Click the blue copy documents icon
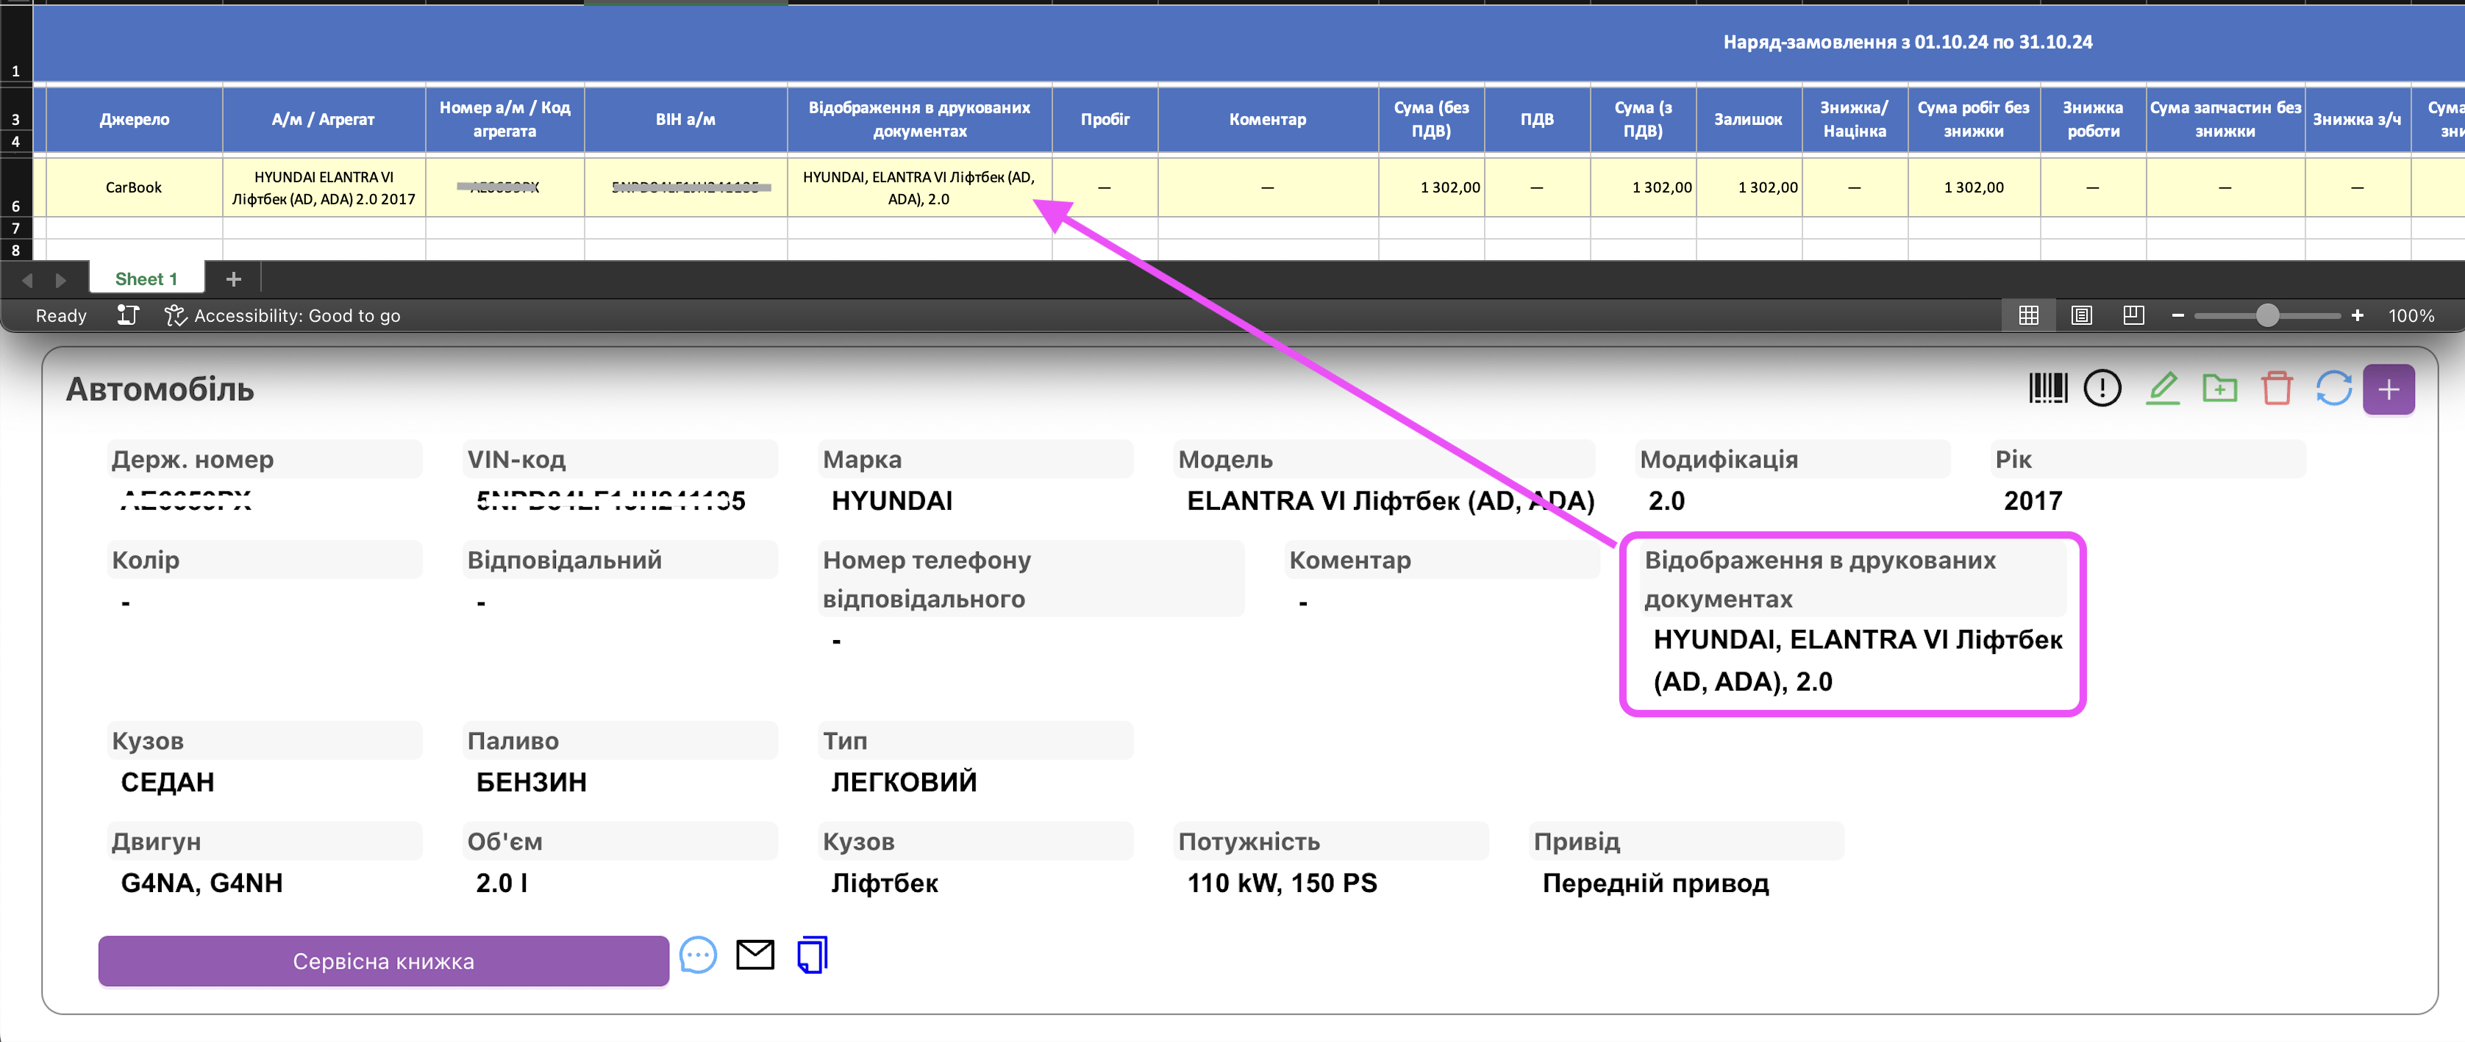Screen dimensions: 2465x1042 coord(811,954)
